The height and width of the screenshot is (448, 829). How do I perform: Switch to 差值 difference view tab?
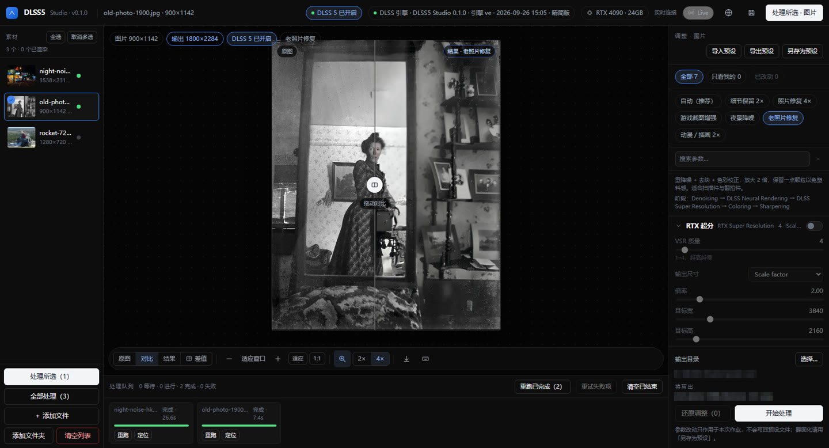[196, 359]
